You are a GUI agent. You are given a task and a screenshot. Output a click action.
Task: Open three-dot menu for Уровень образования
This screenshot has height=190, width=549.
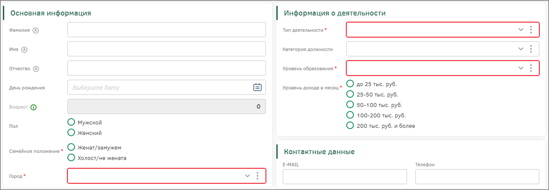(x=531, y=68)
